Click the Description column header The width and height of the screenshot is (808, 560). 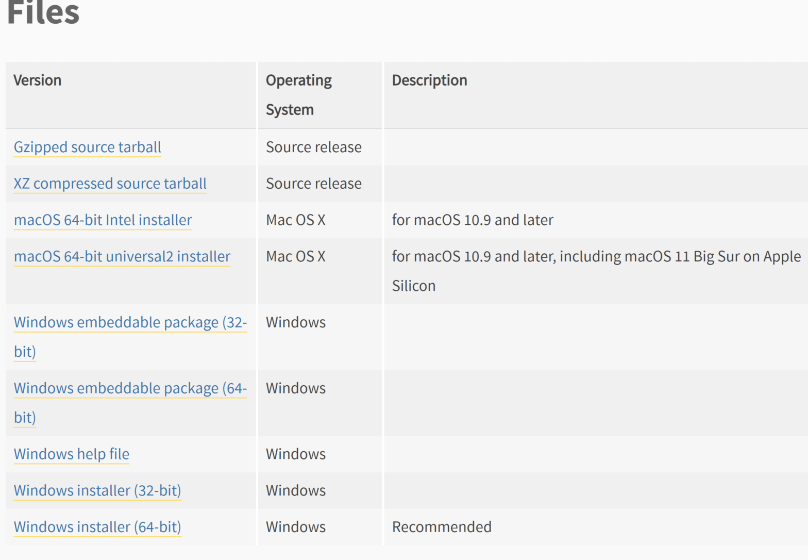pyautogui.click(x=429, y=80)
